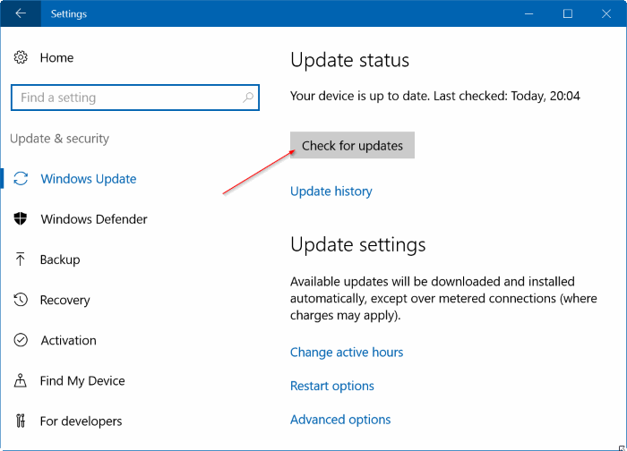Image resolution: width=627 pixels, height=451 pixels.
Task: Click the Recovery clock icon
Action: pyautogui.click(x=21, y=300)
